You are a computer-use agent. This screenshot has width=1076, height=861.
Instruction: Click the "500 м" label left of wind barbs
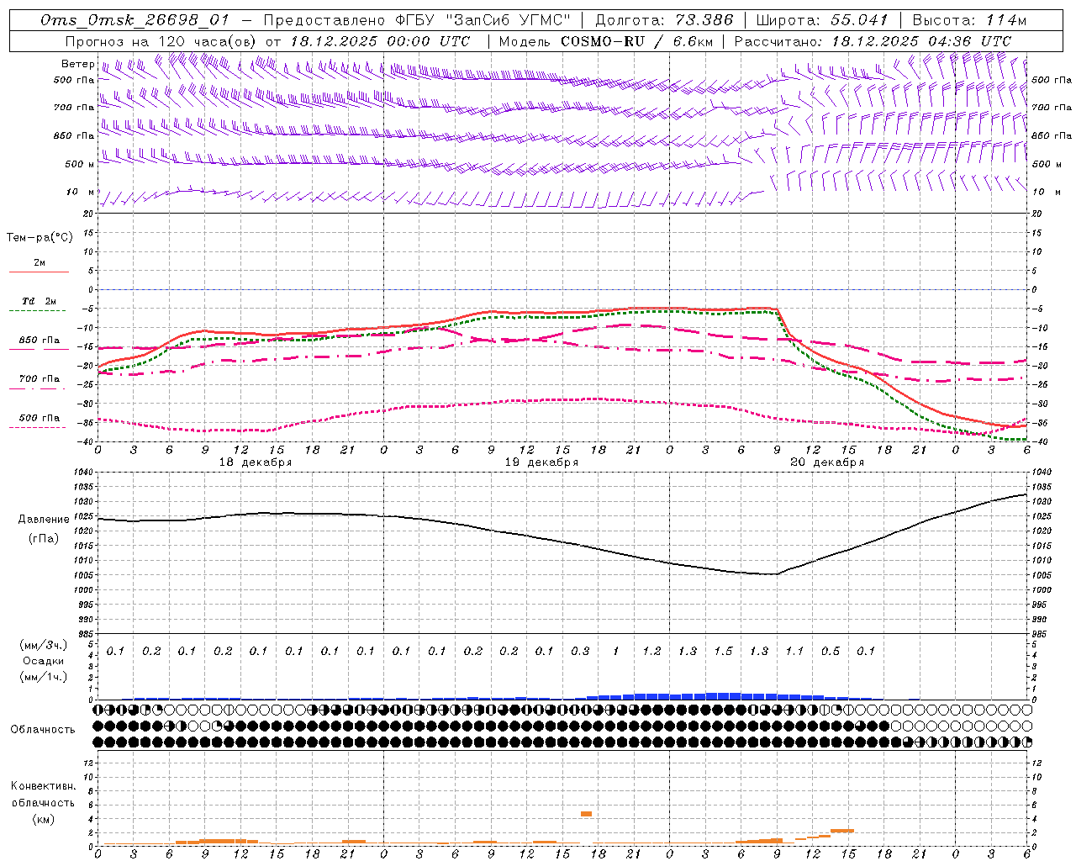79,164
